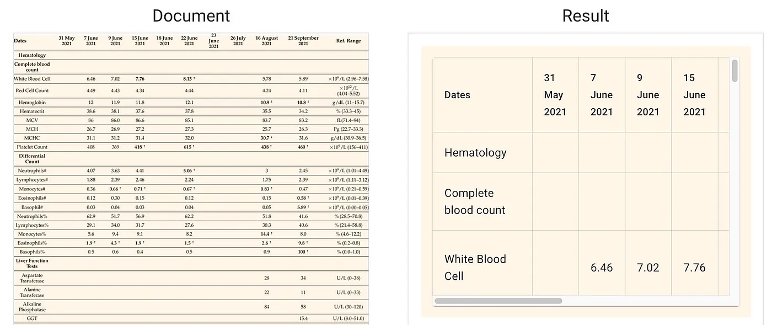Click the horizontal scrollbar under the Result table
This screenshot has height=325, width=772.
point(498,301)
